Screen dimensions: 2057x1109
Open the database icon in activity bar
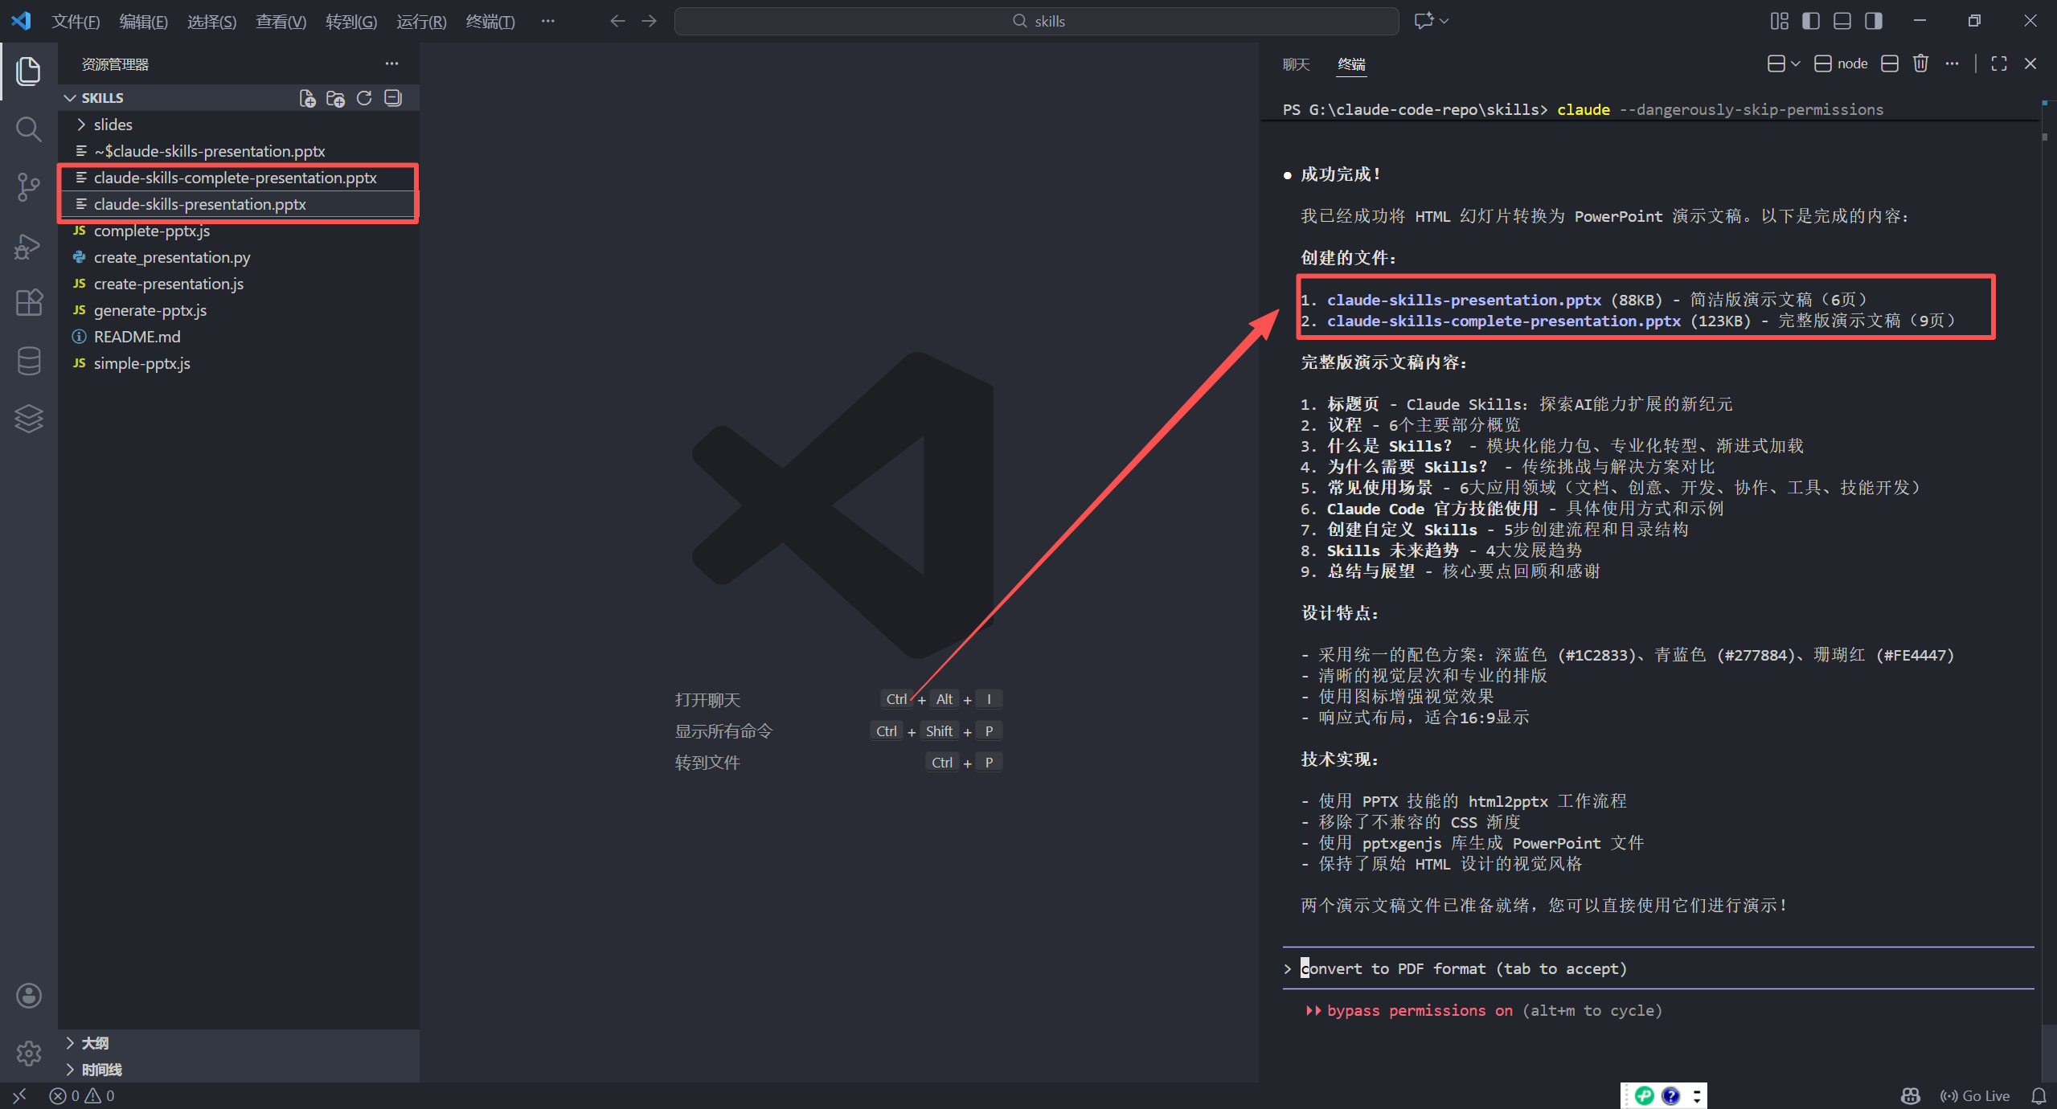click(x=29, y=361)
